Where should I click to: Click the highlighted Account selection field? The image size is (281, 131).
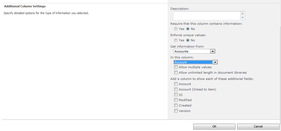tap(193, 62)
